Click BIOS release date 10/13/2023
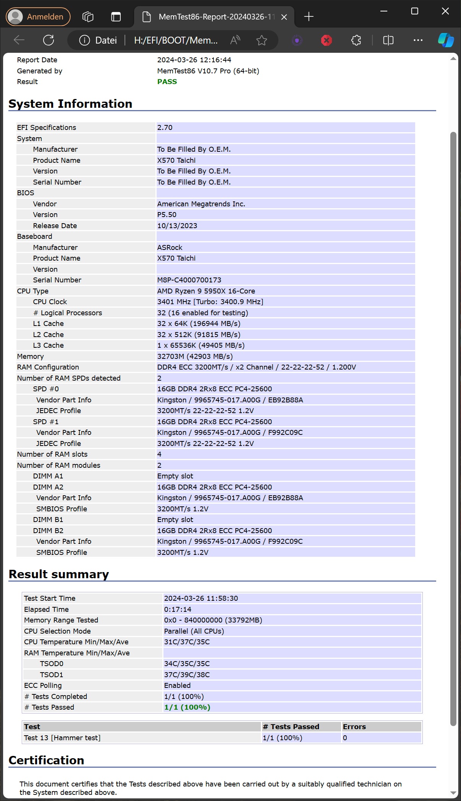 tap(177, 226)
